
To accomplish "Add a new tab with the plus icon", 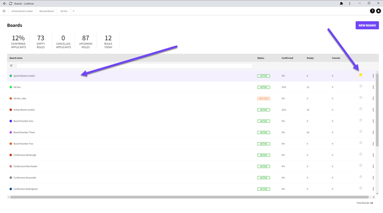I will [x=73, y=11].
